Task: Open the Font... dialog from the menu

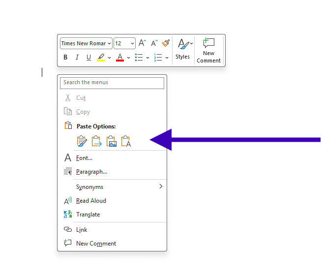Action: (x=112, y=158)
